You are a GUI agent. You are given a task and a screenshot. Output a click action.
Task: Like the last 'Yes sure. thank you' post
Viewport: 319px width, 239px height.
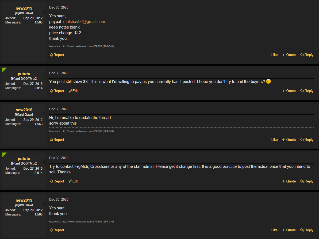click(274, 230)
